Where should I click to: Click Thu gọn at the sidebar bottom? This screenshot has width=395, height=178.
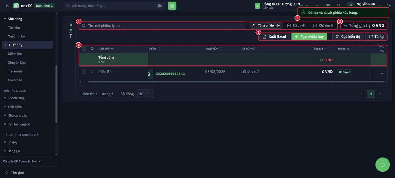(15, 172)
